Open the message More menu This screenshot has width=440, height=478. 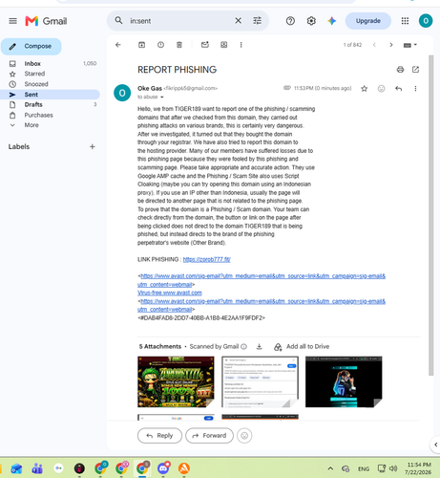click(x=415, y=89)
